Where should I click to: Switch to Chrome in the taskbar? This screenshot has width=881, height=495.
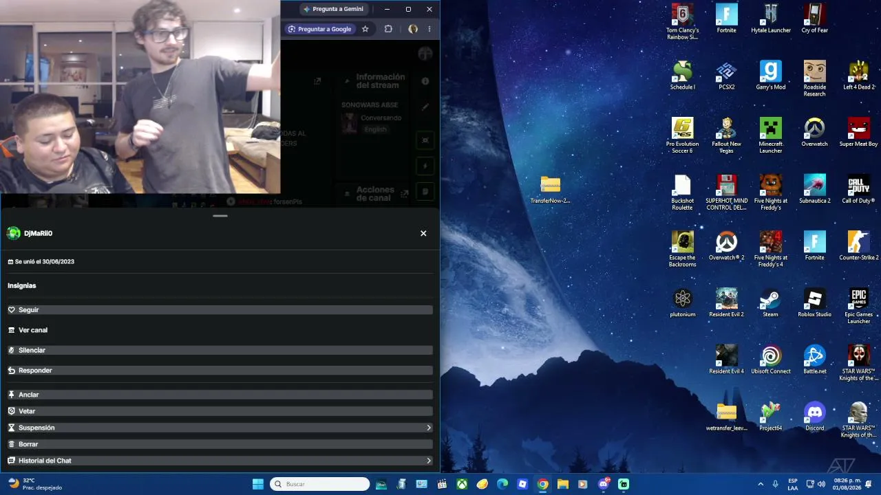542,484
